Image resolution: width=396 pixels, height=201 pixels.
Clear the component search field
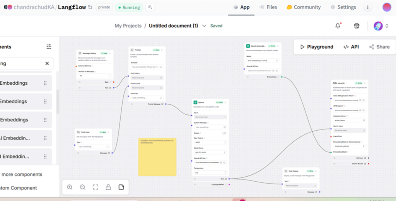point(47,63)
